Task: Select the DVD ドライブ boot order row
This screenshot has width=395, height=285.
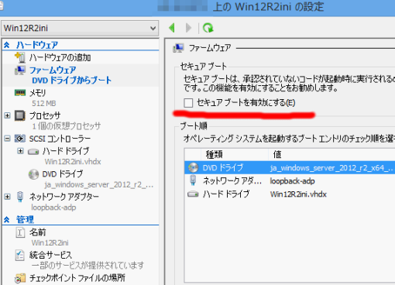Action: (x=290, y=168)
